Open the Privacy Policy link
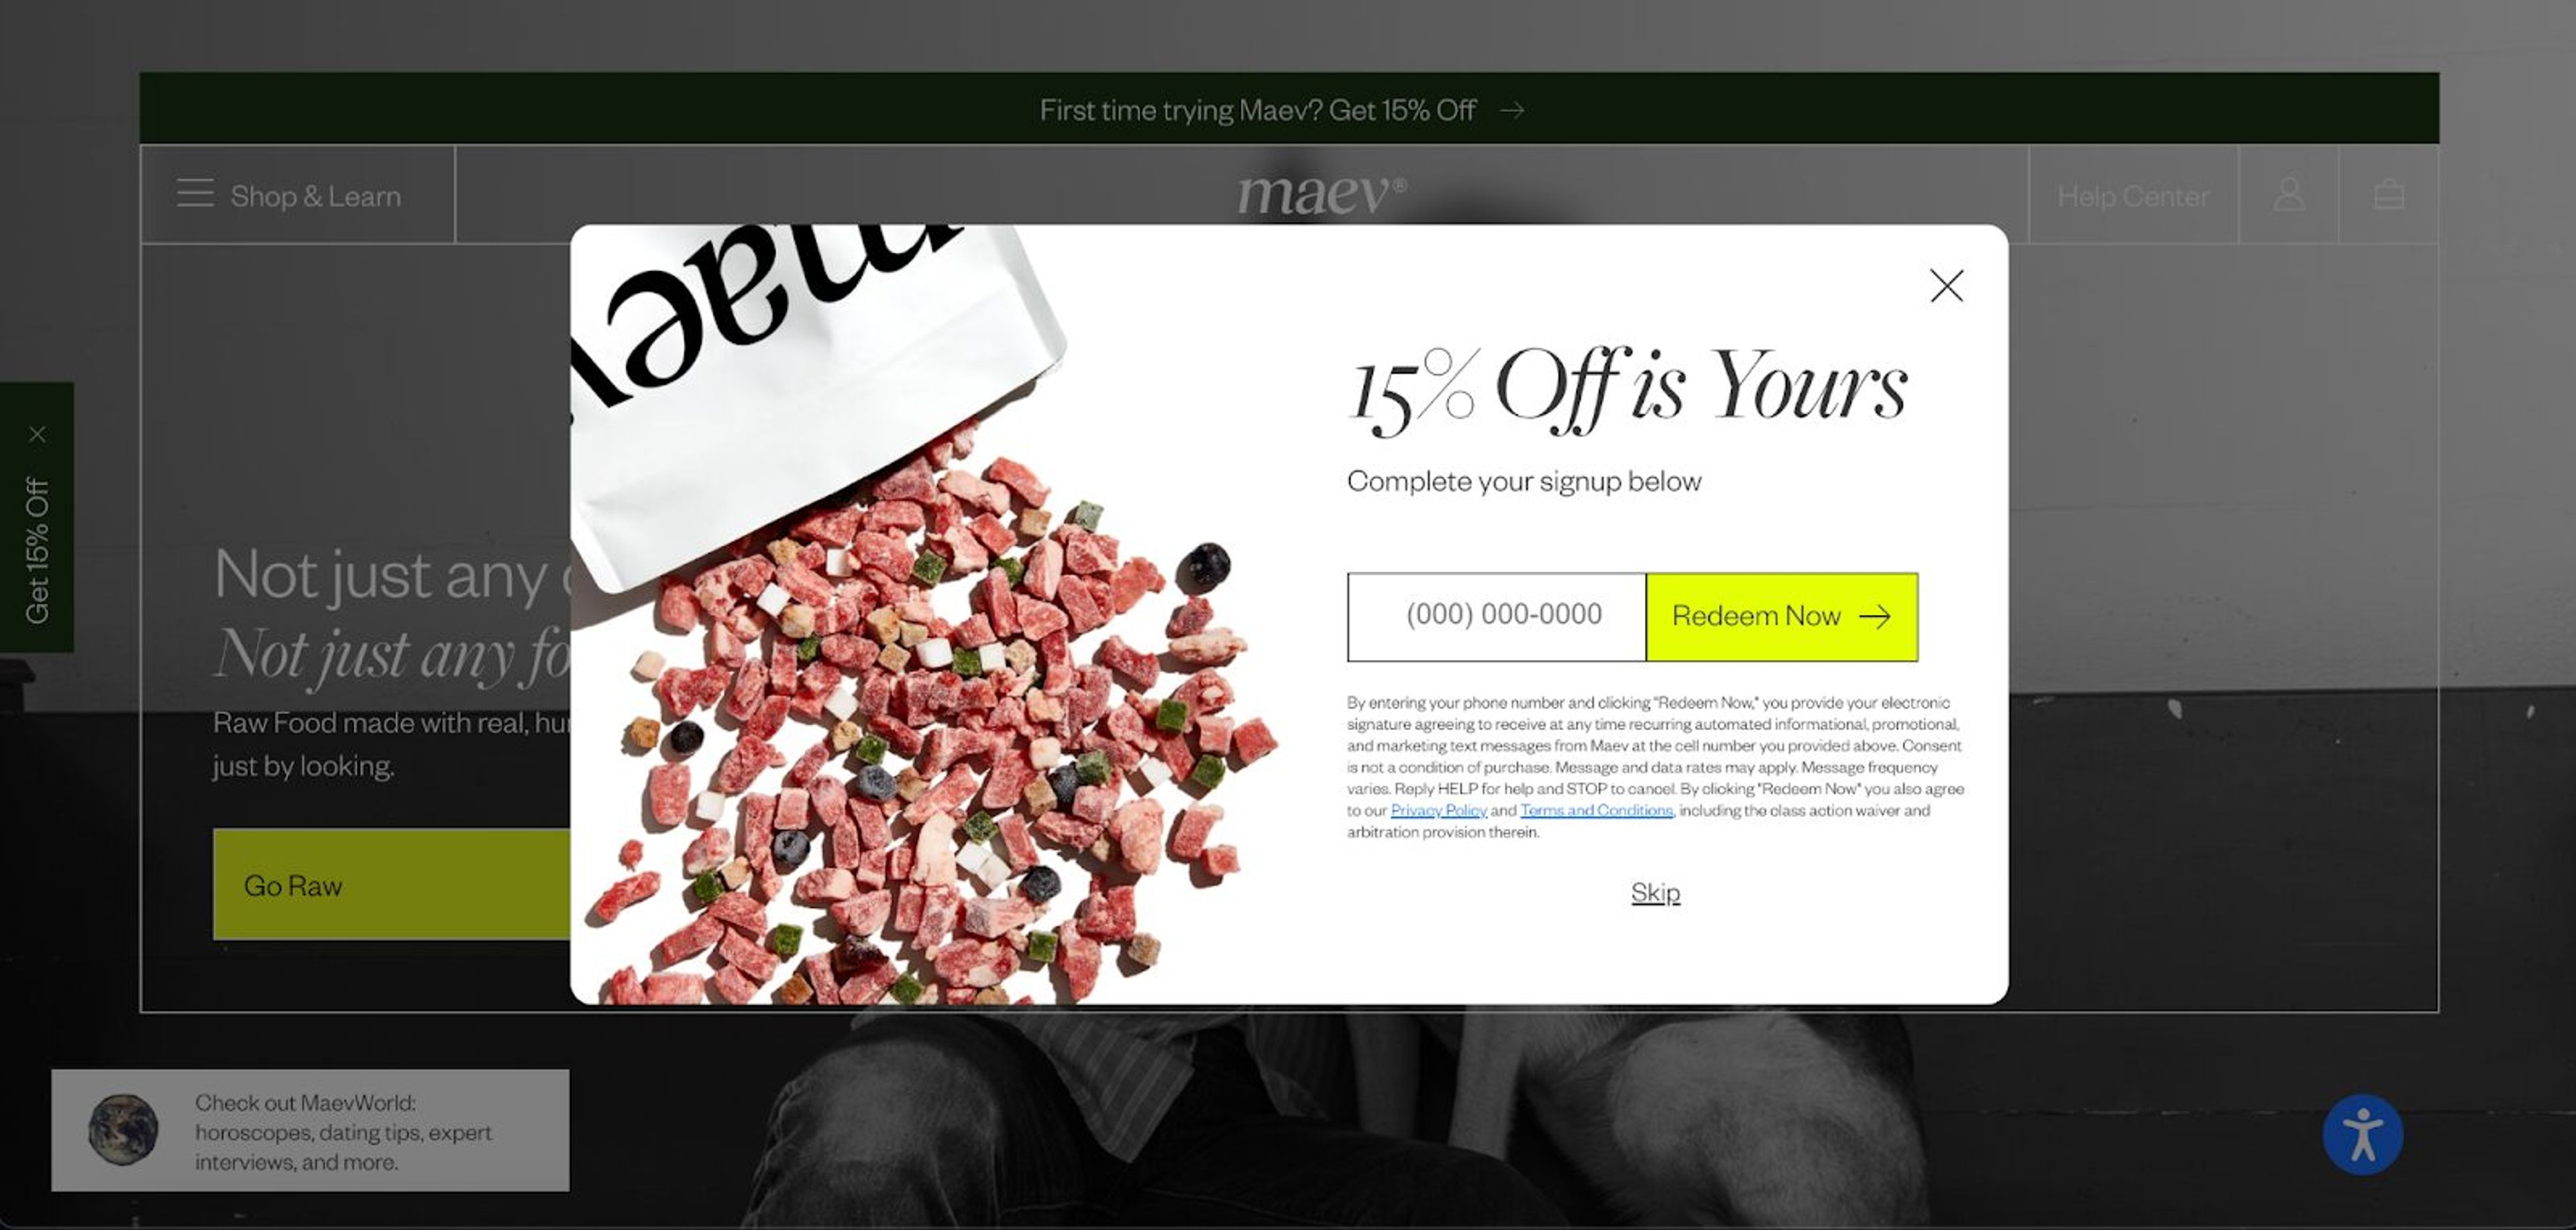2576x1230 pixels. [x=1438, y=810]
